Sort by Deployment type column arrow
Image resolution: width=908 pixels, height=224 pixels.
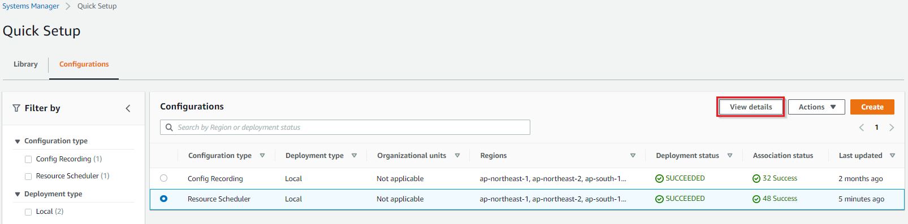coord(354,156)
